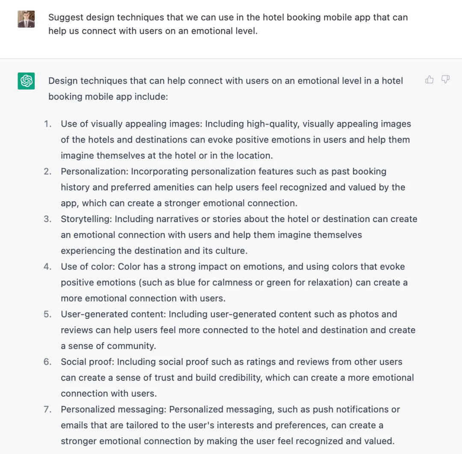Click list number 5 marker

point(47,314)
